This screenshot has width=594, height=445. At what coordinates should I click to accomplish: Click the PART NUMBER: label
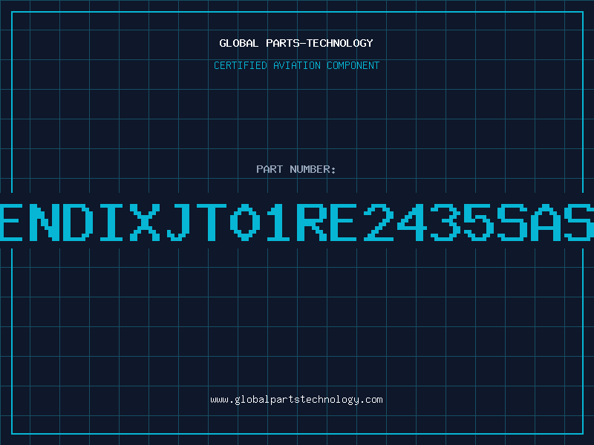(296, 169)
